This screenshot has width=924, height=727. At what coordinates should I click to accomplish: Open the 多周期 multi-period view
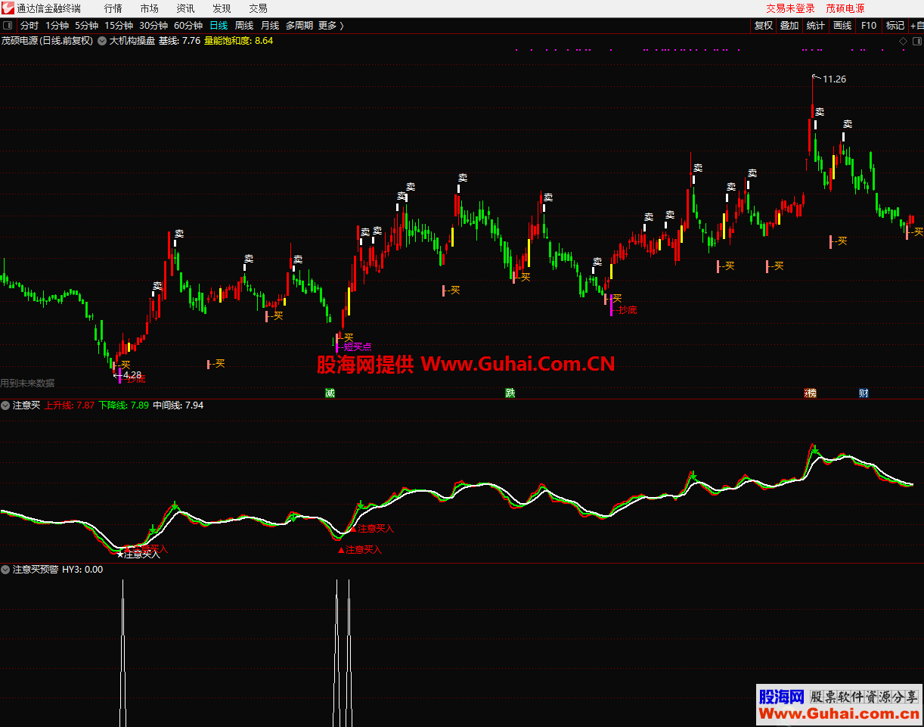click(299, 26)
